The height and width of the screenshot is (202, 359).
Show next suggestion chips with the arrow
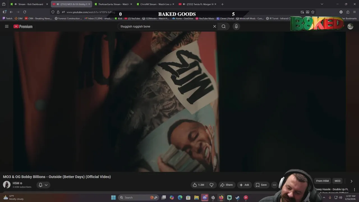click(x=351, y=181)
